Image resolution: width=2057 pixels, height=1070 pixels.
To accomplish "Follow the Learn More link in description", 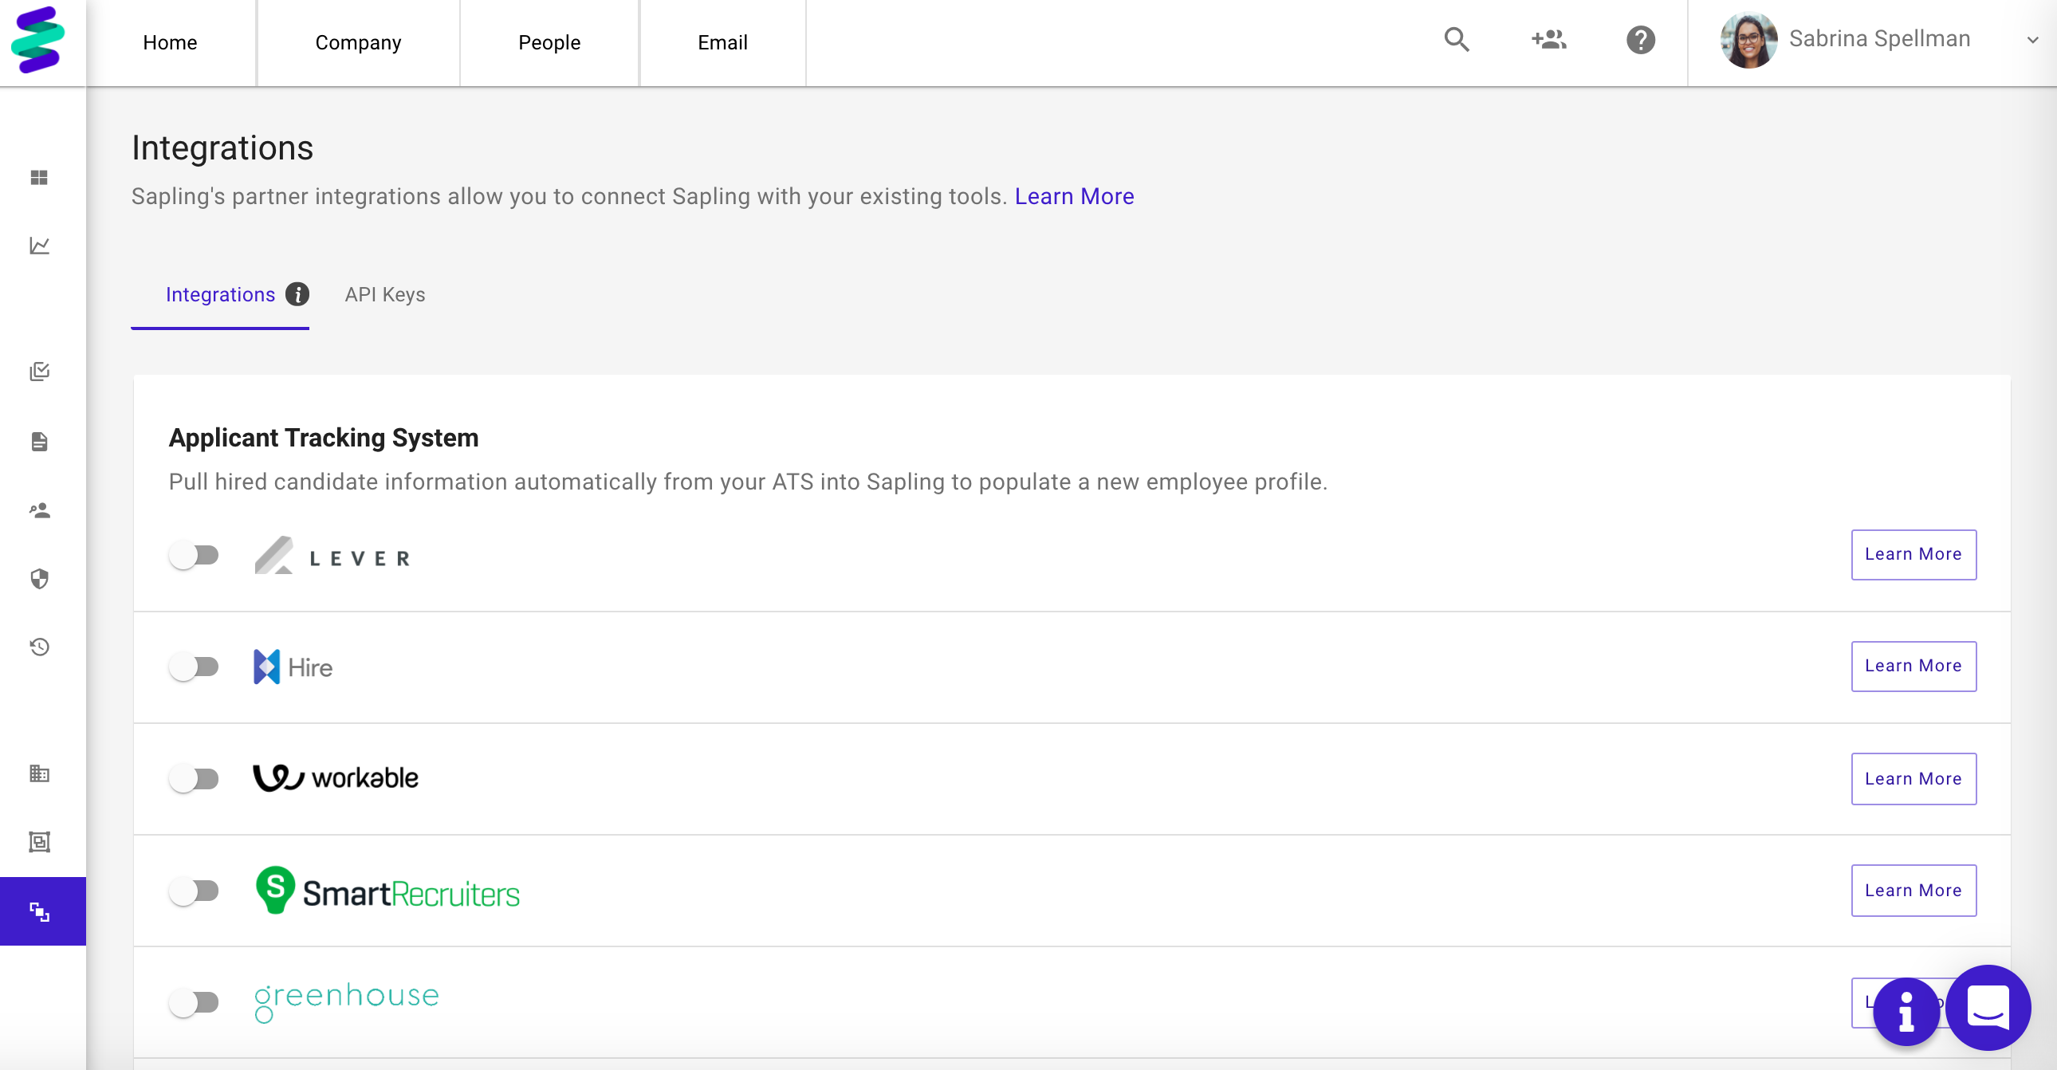I will (x=1074, y=196).
